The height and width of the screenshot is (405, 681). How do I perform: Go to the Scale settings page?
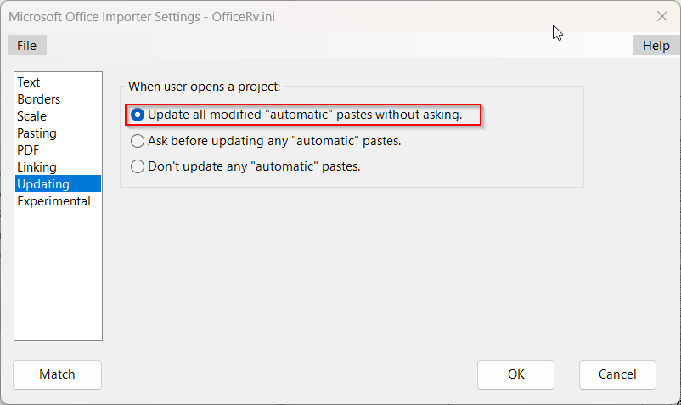[32, 116]
